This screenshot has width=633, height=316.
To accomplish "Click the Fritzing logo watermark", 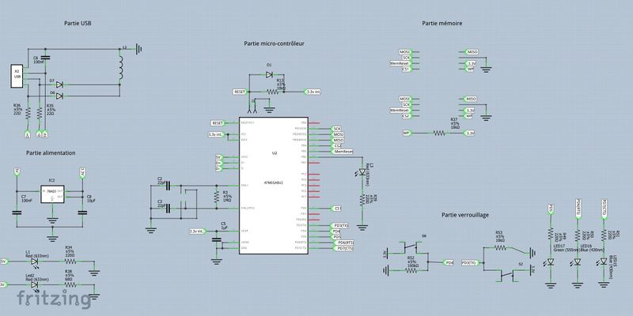I will [46, 298].
